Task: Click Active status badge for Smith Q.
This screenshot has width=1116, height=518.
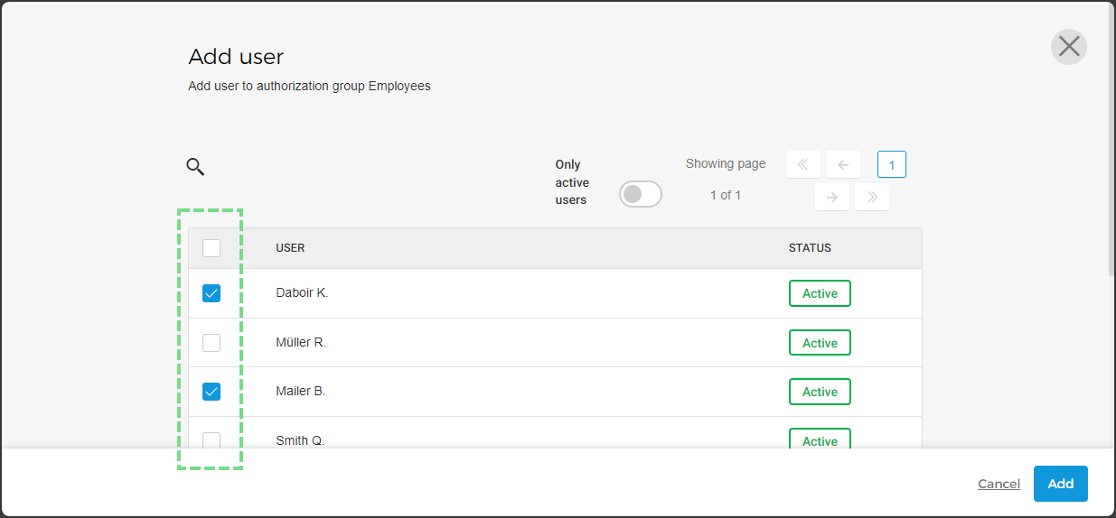Action: 820,439
